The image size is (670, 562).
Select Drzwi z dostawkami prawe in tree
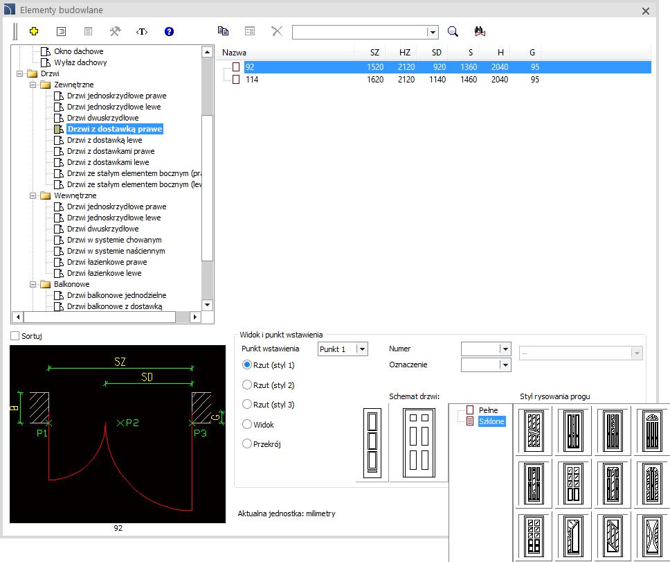coord(111,151)
